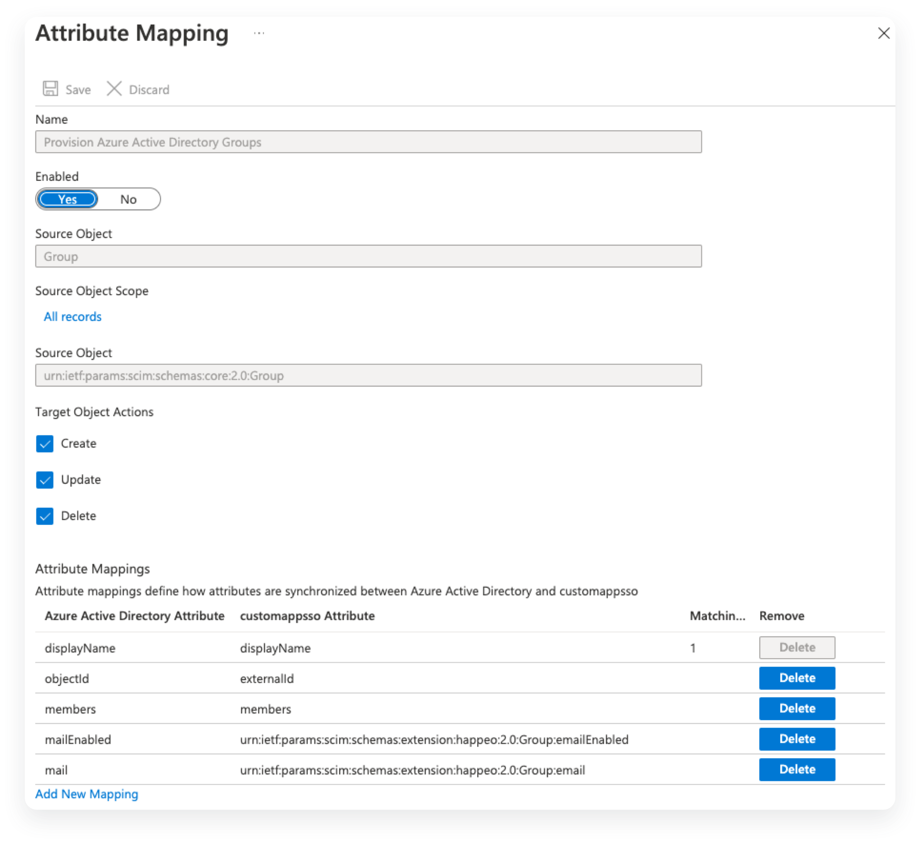Viewport: 922px width, 846px height.
Task: Toggle the Delete target action checkbox
Action: [45, 516]
